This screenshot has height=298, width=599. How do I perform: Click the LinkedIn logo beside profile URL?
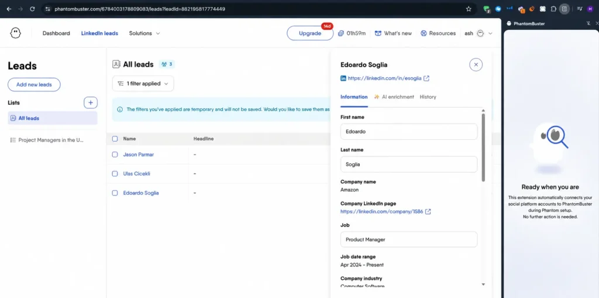tap(343, 78)
